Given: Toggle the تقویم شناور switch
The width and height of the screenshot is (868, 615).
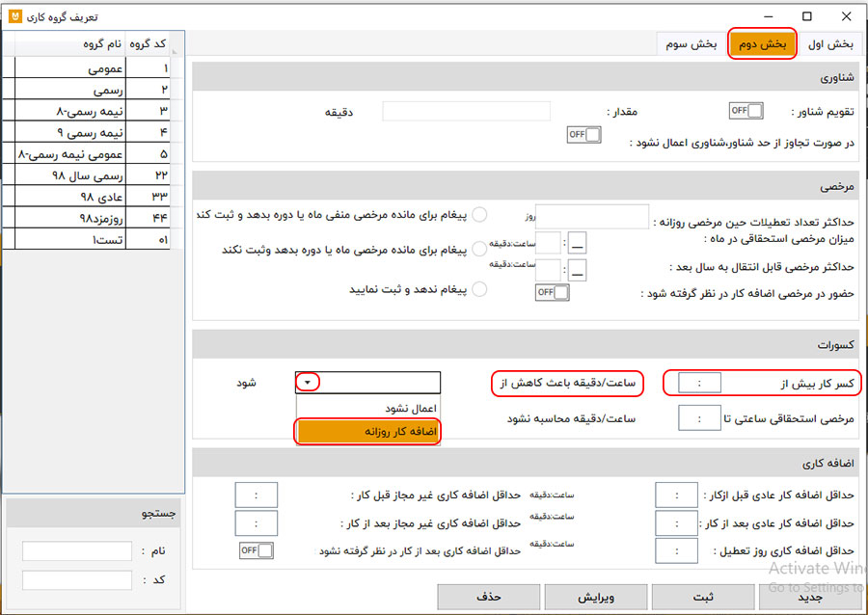Looking at the screenshot, I should (746, 111).
